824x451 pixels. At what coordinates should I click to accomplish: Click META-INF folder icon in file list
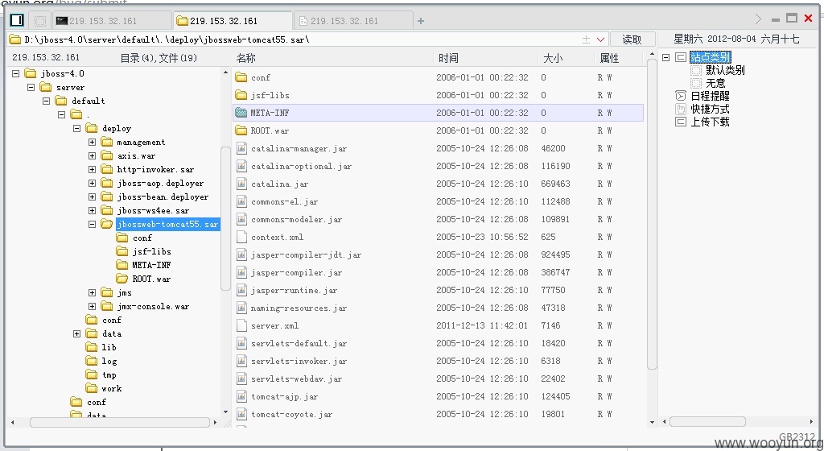pos(241,113)
